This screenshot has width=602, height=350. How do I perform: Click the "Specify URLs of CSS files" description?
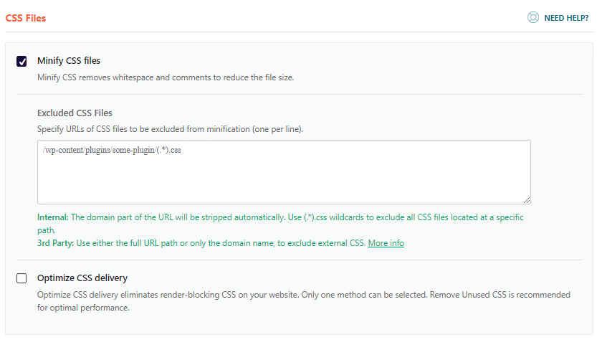click(x=170, y=129)
